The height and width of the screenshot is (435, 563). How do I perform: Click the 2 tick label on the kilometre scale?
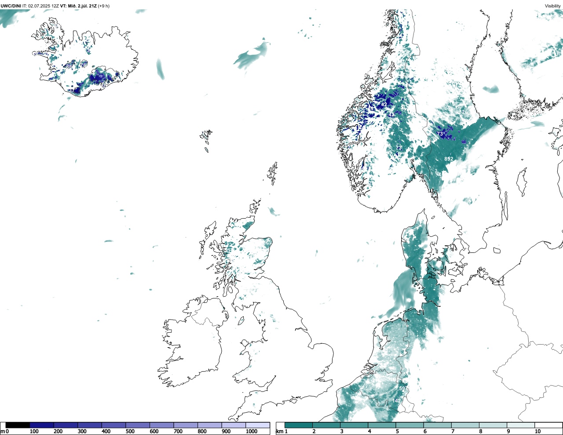click(x=314, y=431)
